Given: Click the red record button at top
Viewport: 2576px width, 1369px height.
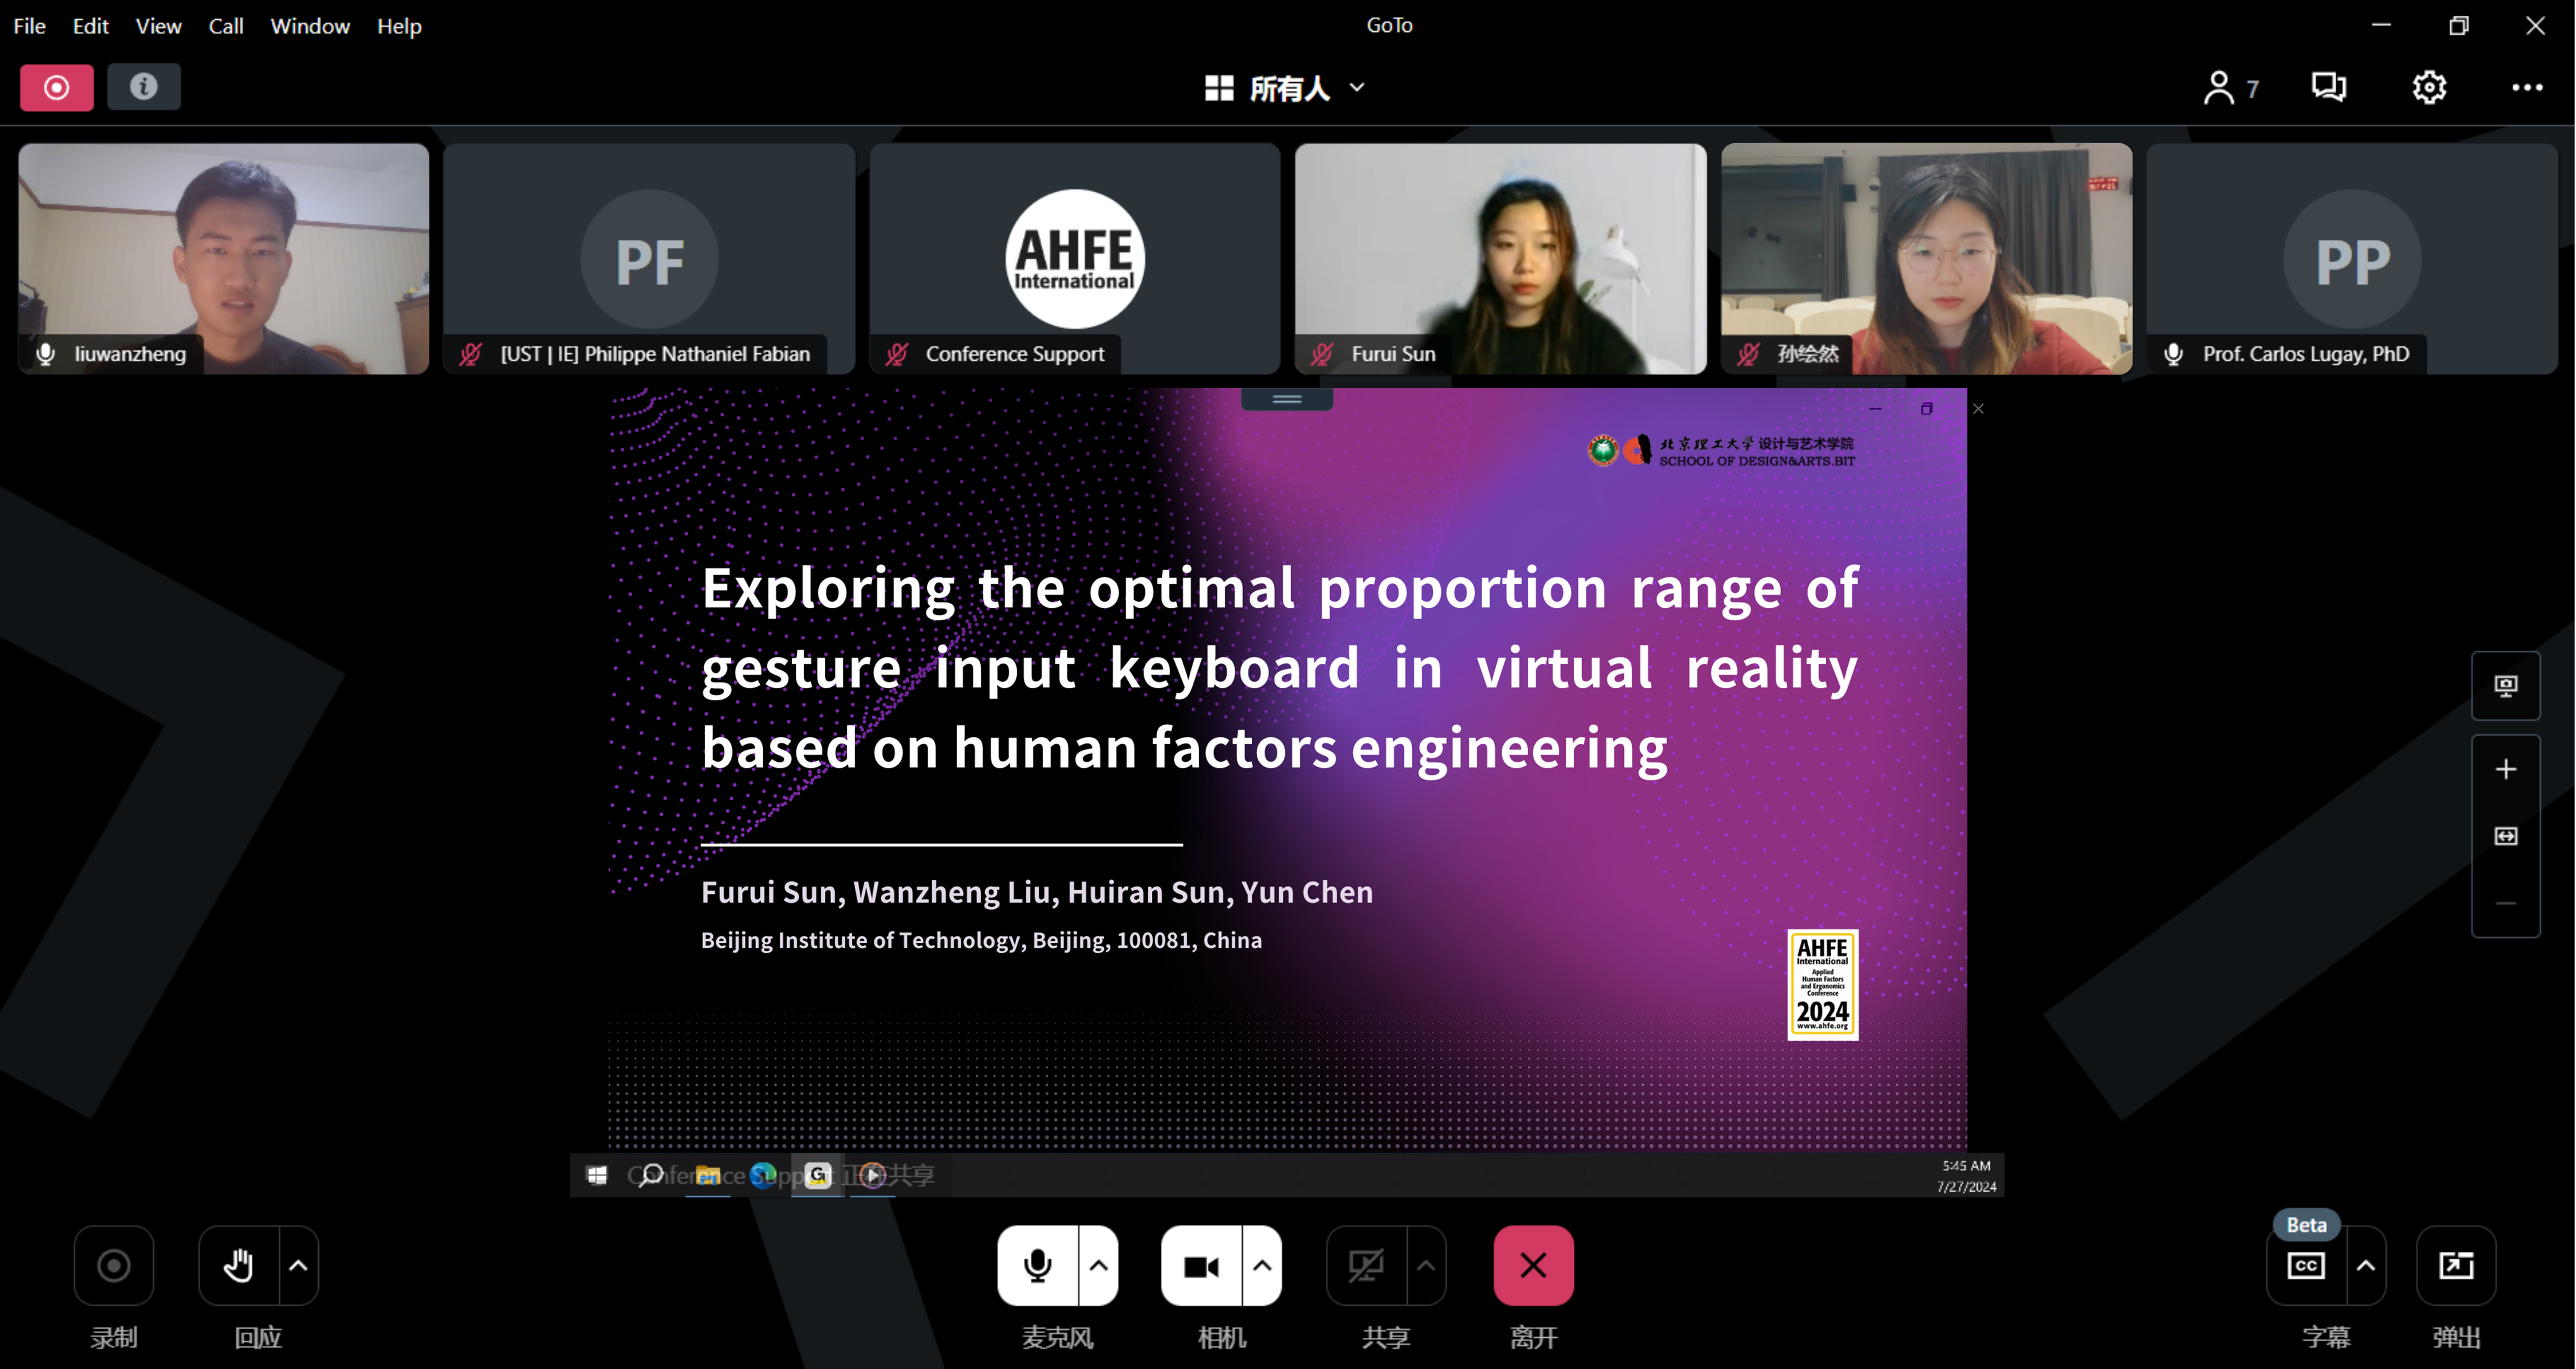Looking at the screenshot, I should [x=56, y=88].
